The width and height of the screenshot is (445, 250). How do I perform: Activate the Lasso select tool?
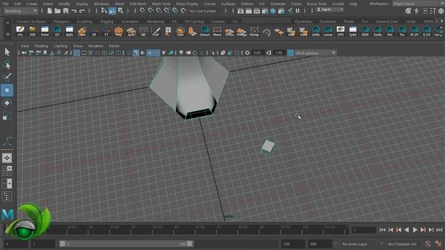pyautogui.click(x=7, y=65)
